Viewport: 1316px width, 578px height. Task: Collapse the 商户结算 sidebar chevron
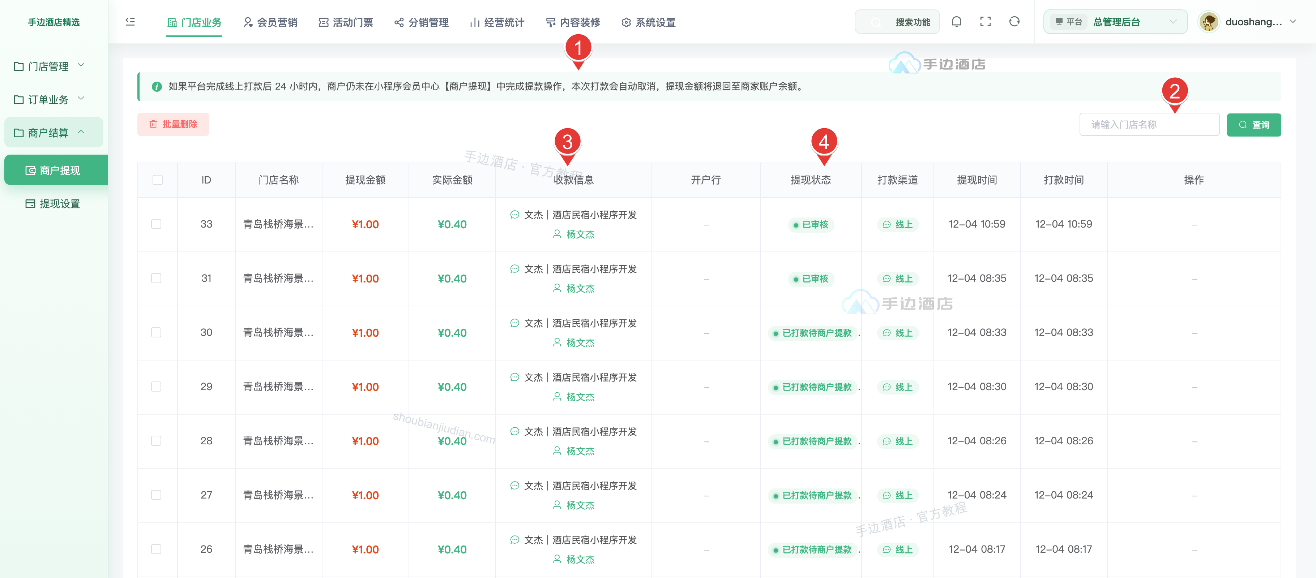[x=81, y=132]
